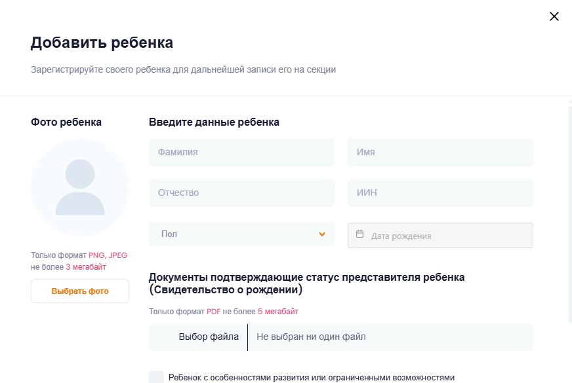
Task: Click the Фото ребенка section heading
Action: coord(66,122)
